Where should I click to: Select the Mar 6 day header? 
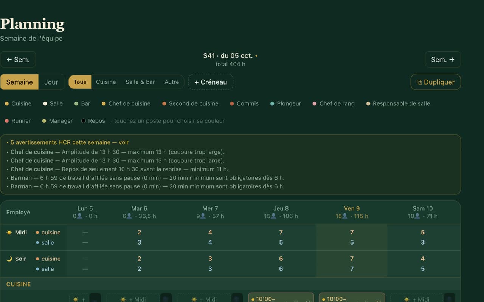[139, 212]
